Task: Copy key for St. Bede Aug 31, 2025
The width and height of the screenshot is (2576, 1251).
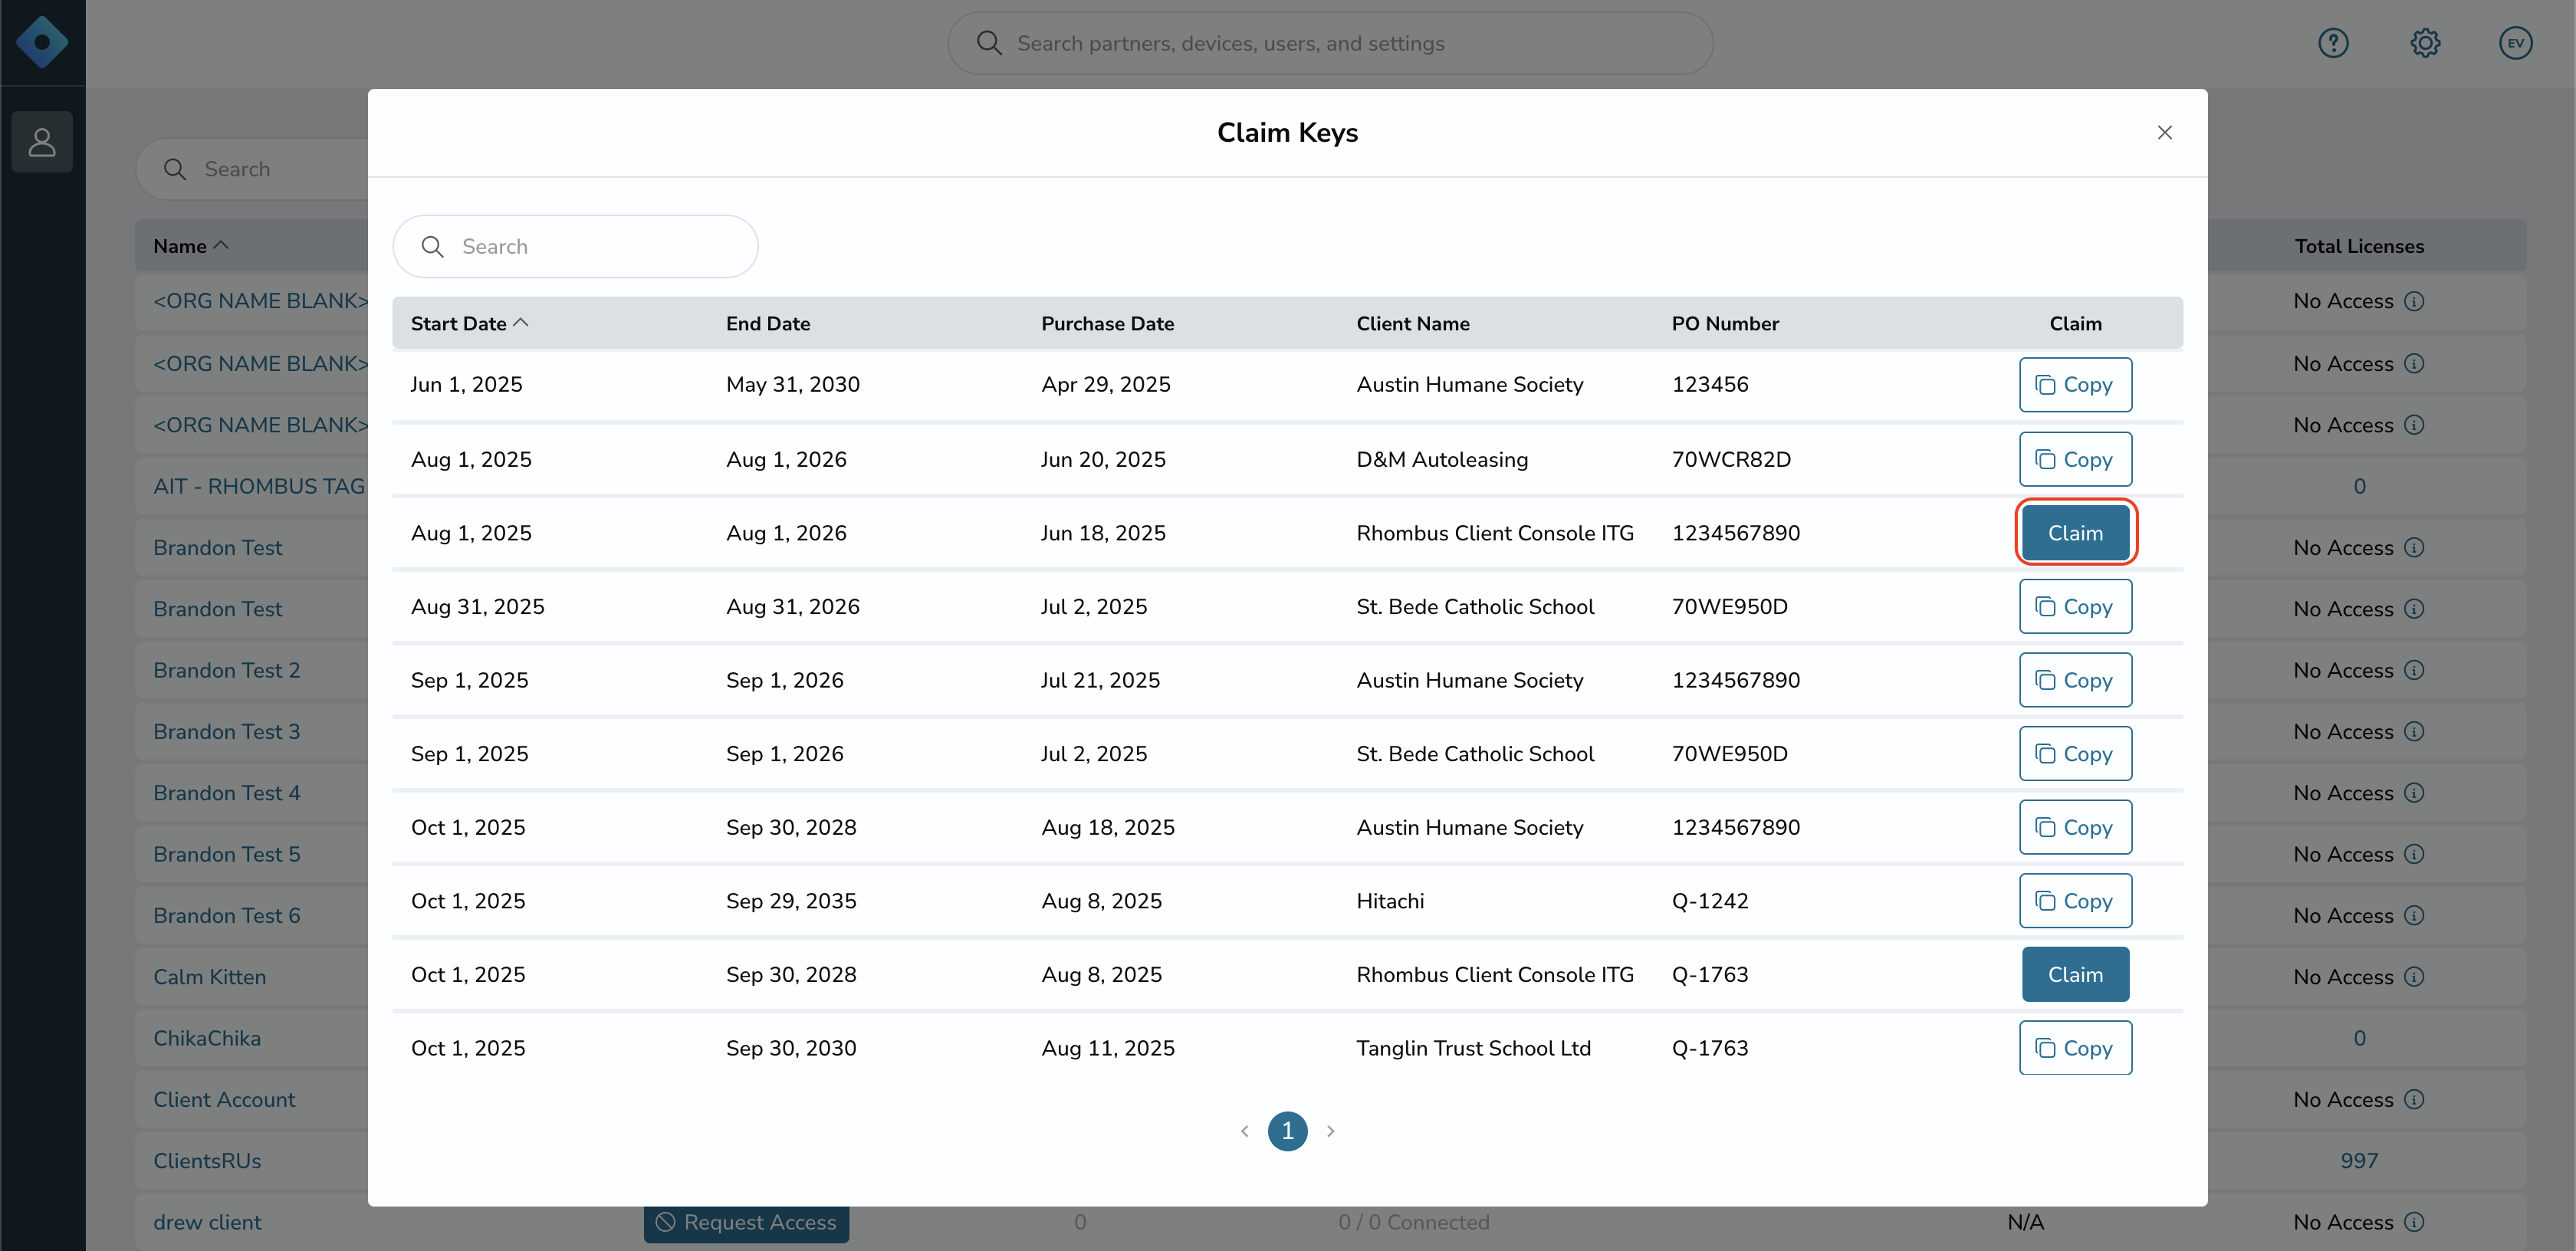Action: [2075, 606]
